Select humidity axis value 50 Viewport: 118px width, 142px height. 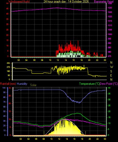4,112
